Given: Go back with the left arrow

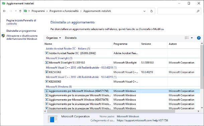Looking at the screenshot, I should pyautogui.click(x=4, y=11).
